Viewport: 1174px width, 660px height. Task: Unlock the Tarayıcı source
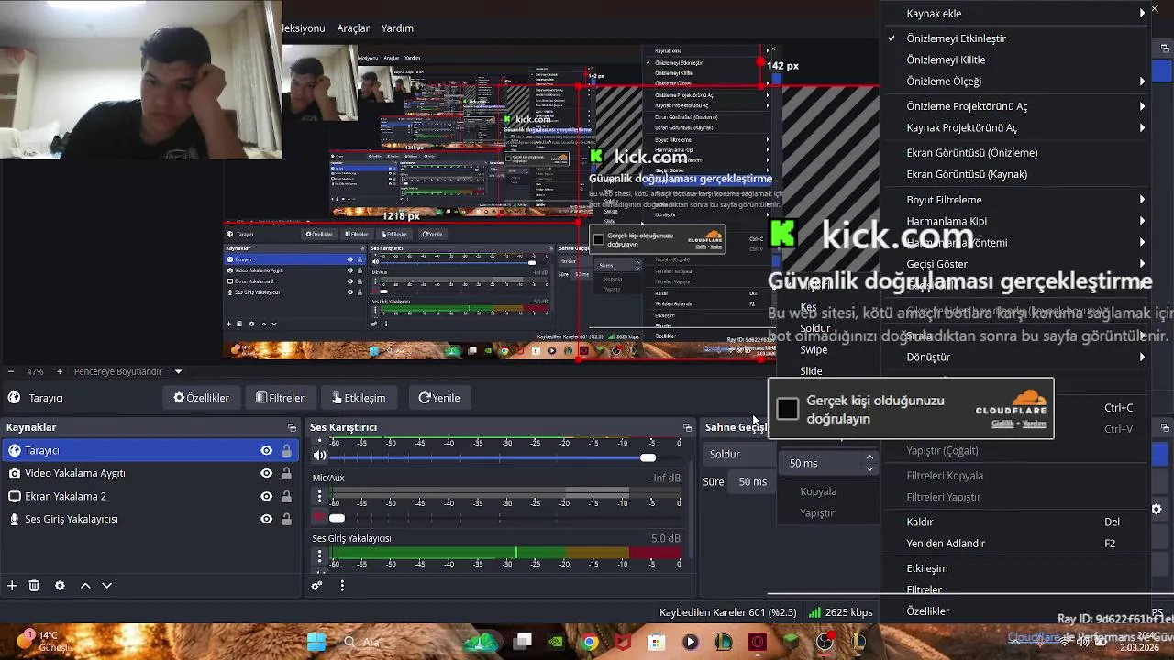click(287, 450)
